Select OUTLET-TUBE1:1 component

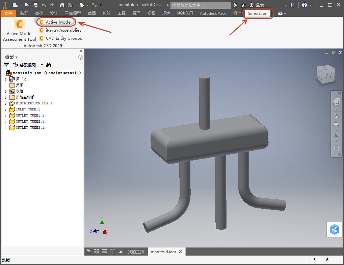27,115
